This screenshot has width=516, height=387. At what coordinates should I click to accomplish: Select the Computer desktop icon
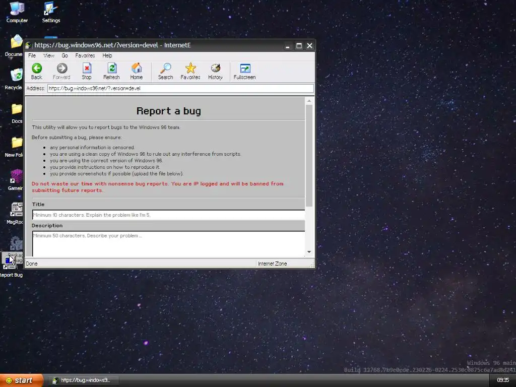click(17, 13)
